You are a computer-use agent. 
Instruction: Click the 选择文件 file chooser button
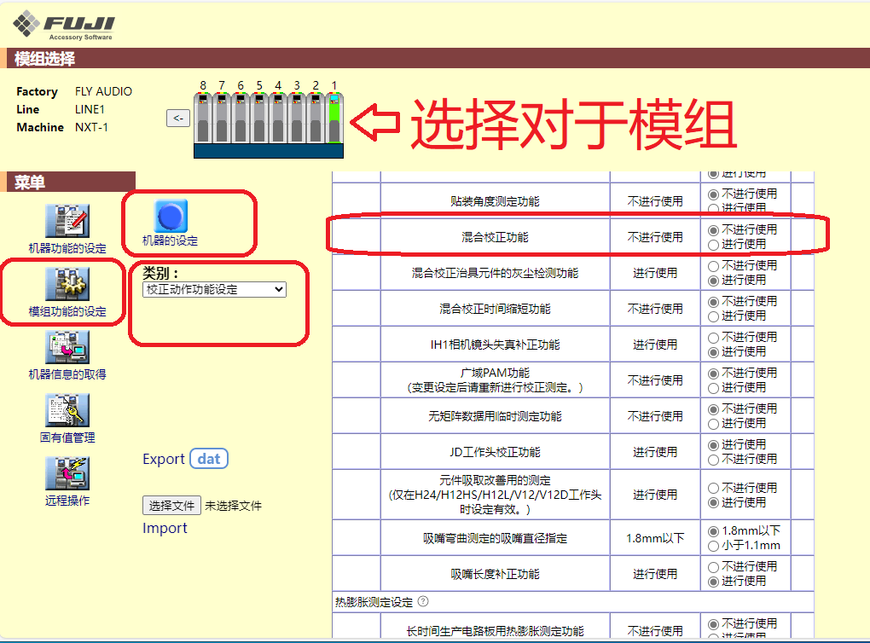point(171,506)
